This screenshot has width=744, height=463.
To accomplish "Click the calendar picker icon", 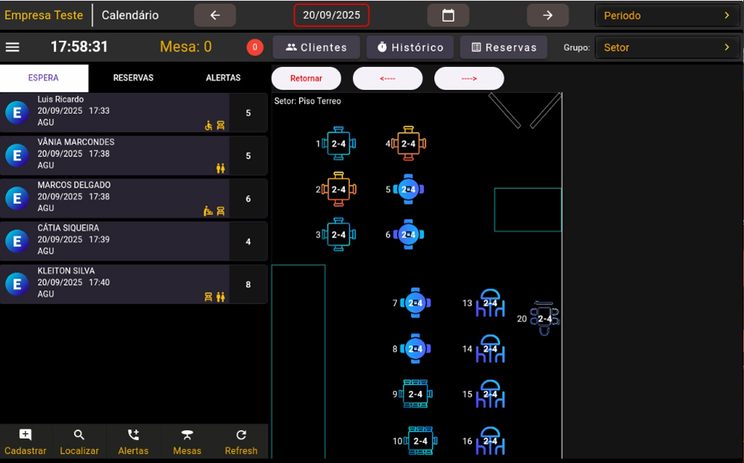I will (448, 15).
